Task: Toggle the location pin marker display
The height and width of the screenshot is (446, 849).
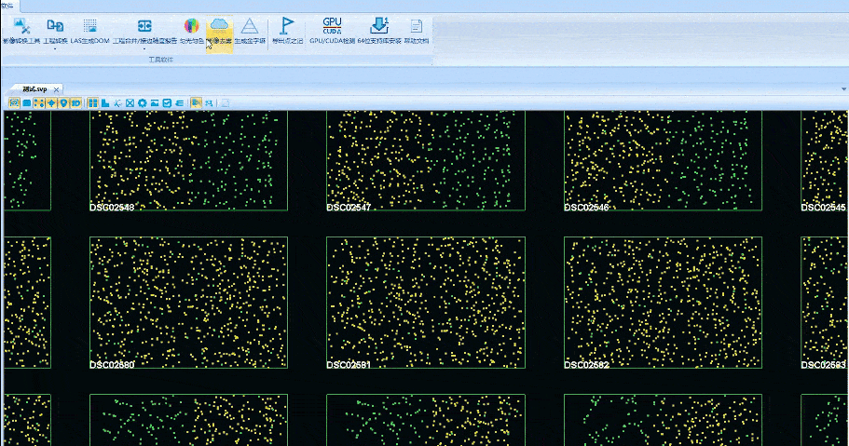Action: (x=63, y=102)
